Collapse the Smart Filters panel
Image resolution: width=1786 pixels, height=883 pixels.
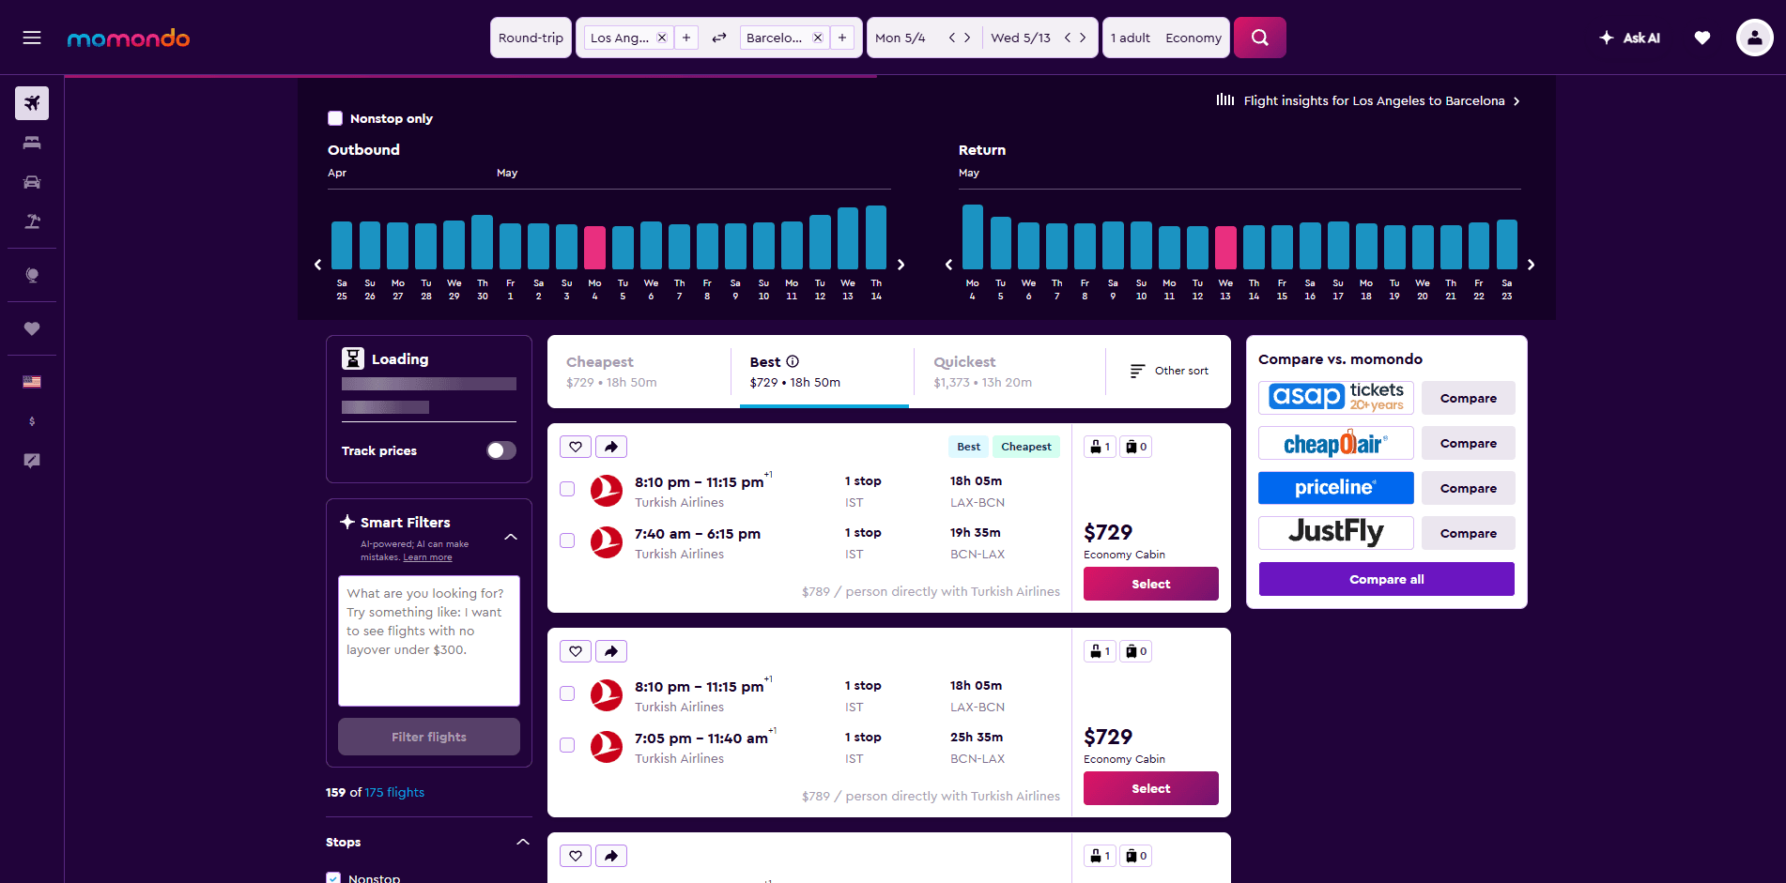click(511, 537)
